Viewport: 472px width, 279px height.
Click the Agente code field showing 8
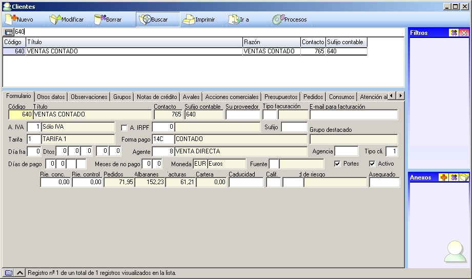(163, 151)
